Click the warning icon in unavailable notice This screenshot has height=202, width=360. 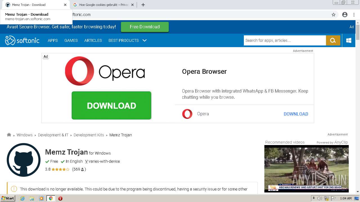(14, 189)
